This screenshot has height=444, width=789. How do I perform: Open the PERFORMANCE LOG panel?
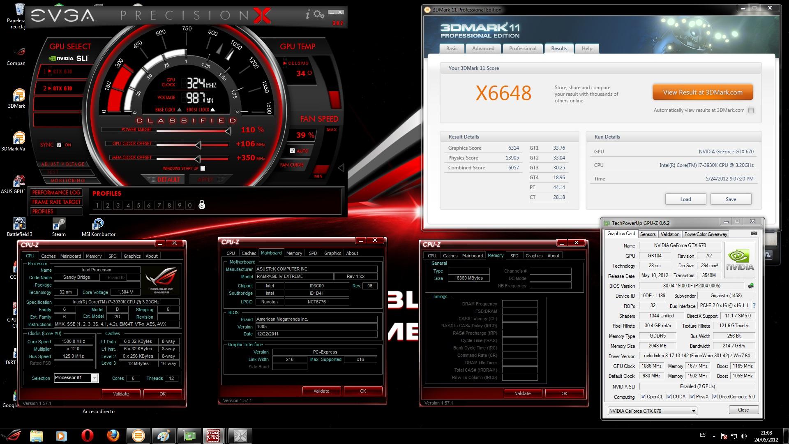(x=56, y=192)
